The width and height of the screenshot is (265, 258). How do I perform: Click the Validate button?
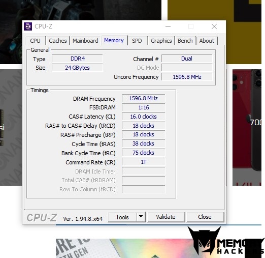pos(165,217)
